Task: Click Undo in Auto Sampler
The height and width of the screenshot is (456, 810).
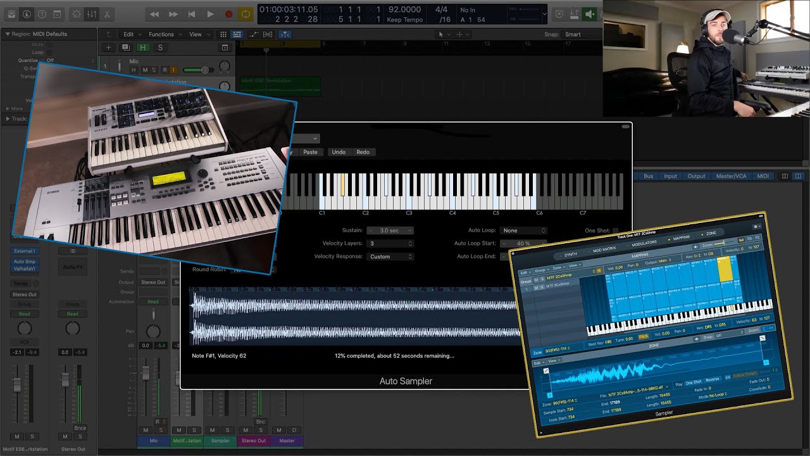Action: 339,152
